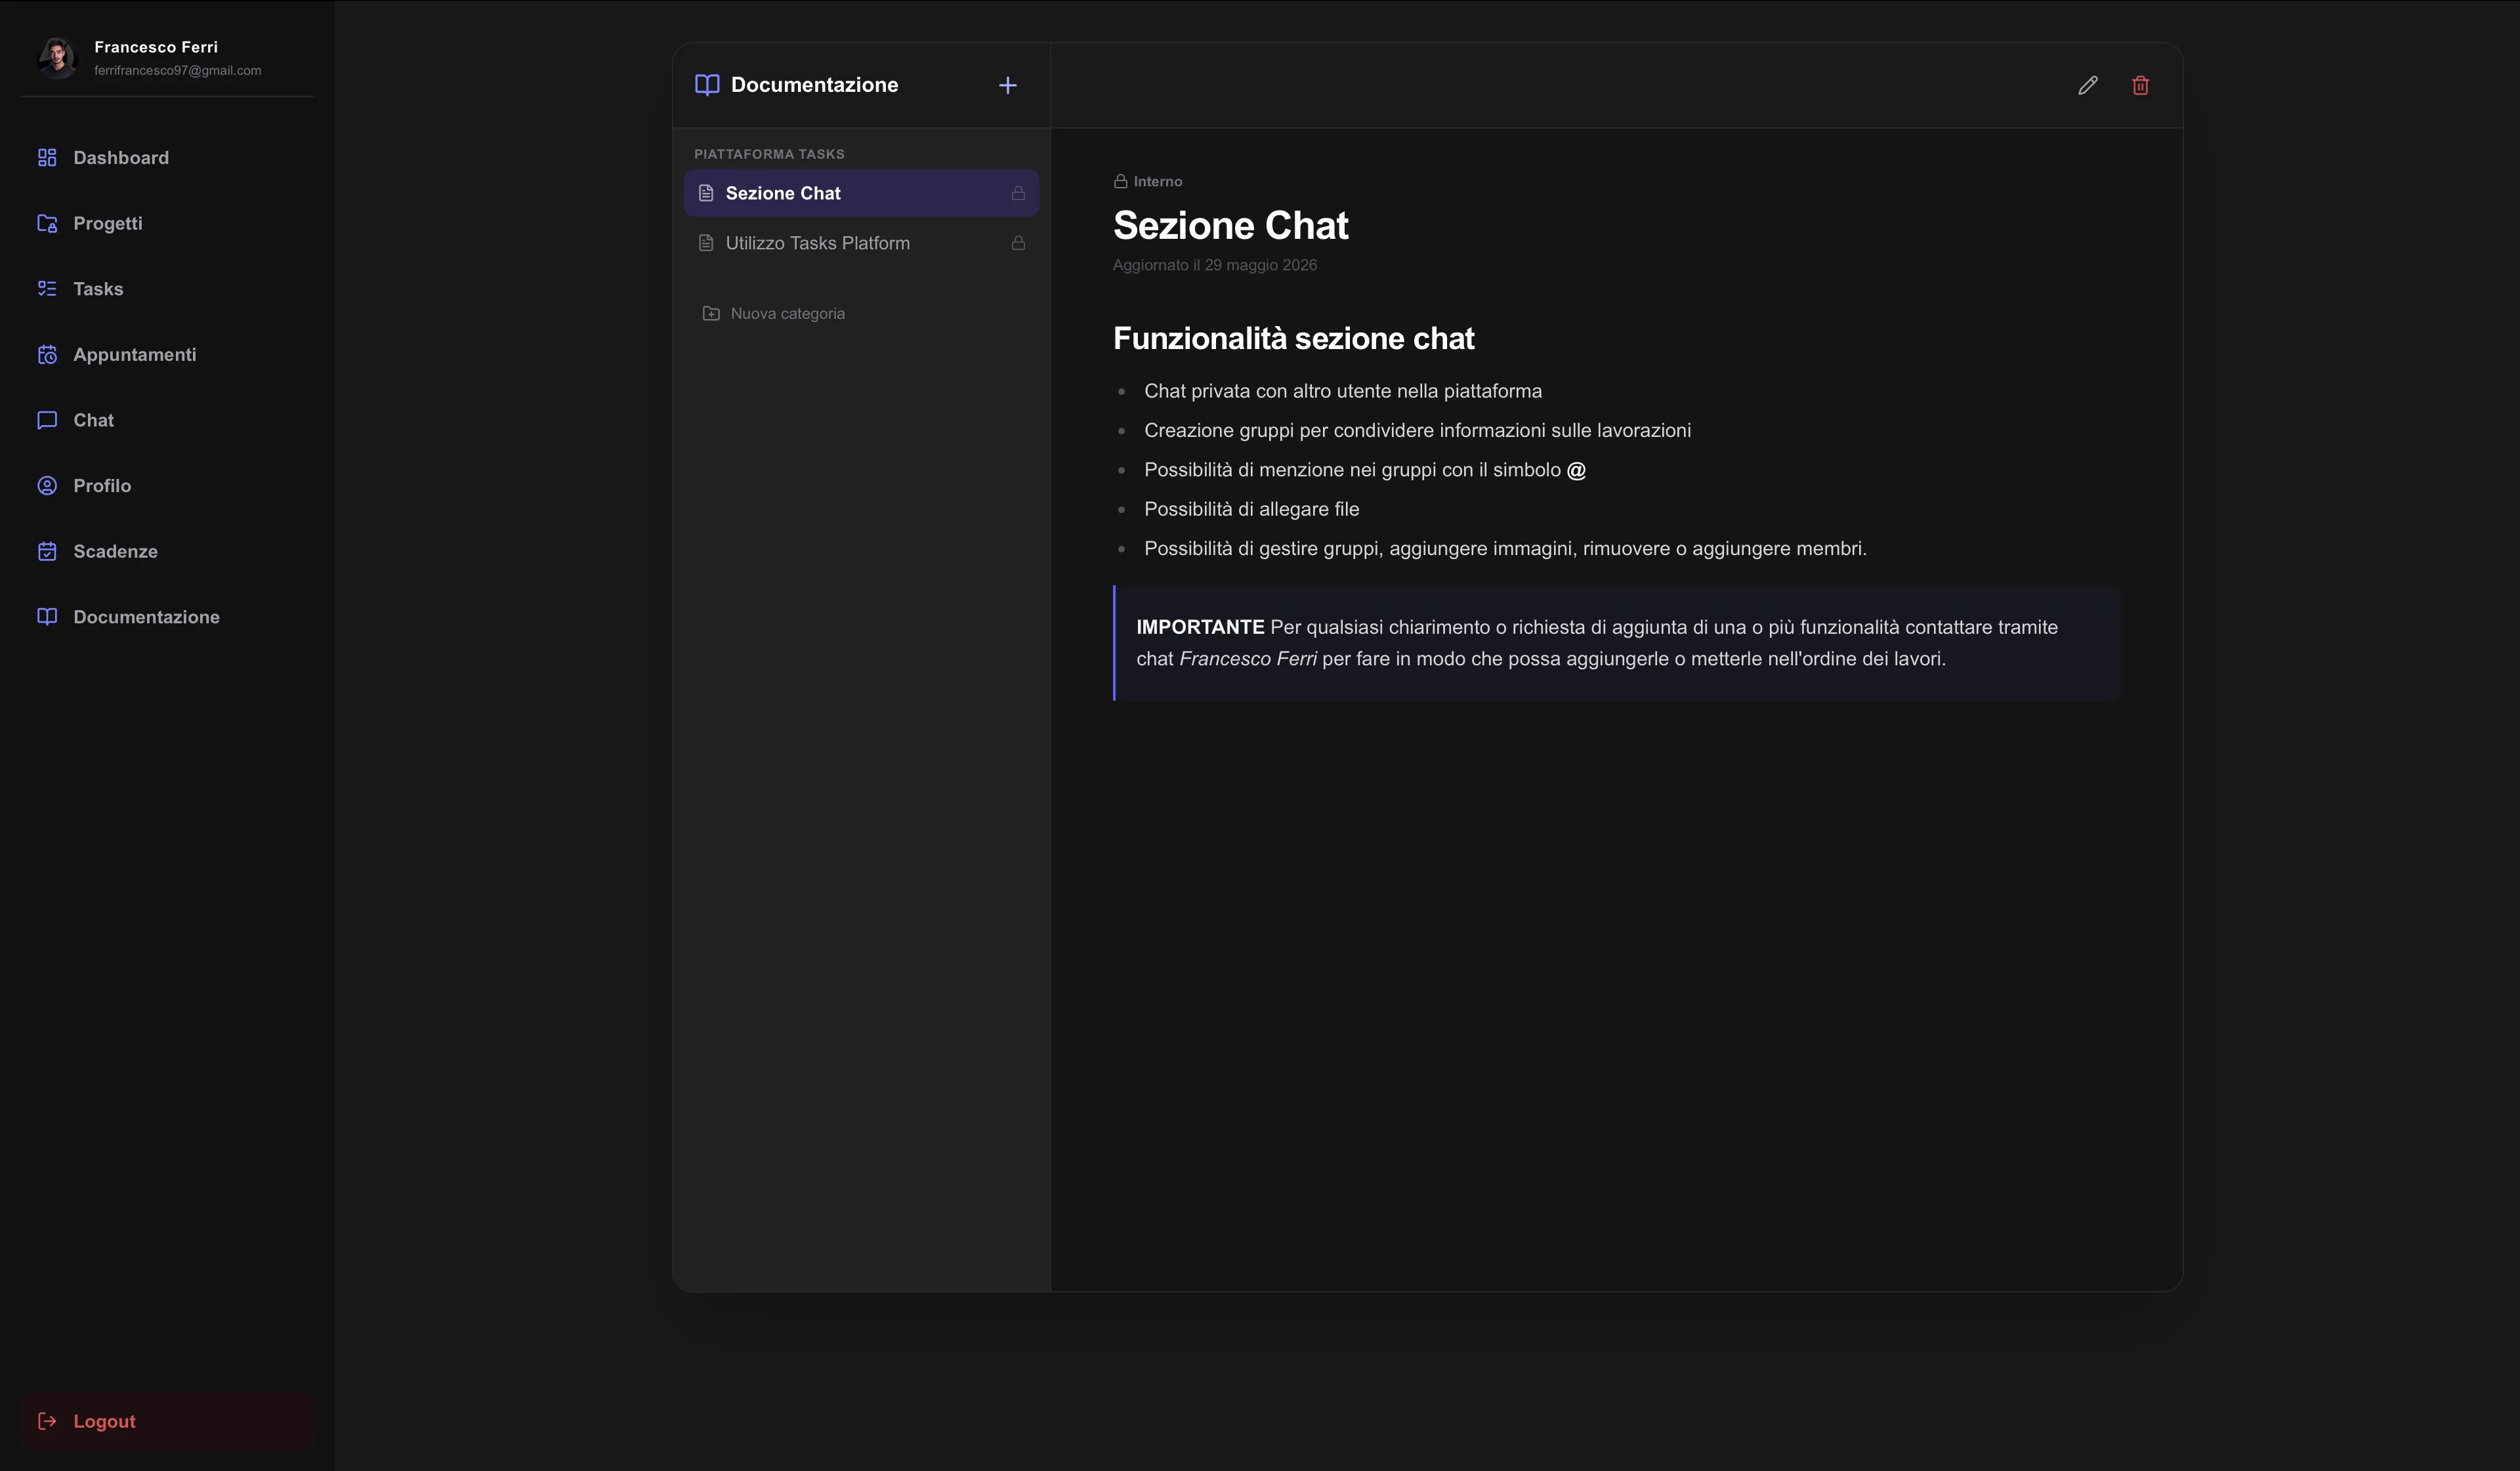Click the Interno visibility label
The width and height of the screenshot is (2520, 1471).
1148,181
